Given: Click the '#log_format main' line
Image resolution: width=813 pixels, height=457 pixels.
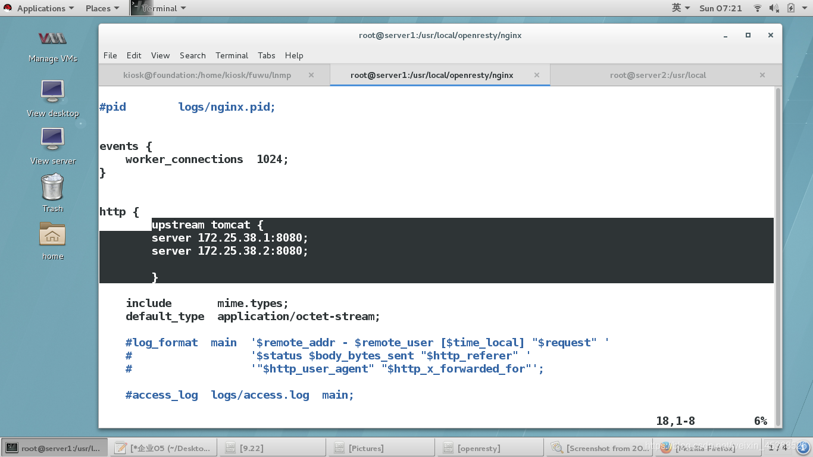Looking at the screenshot, I should 367,343.
